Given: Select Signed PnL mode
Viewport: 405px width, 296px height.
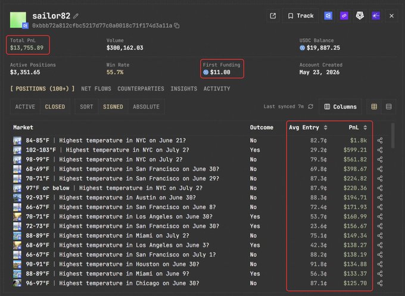Looking at the screenshot, I should click(113, 107).
